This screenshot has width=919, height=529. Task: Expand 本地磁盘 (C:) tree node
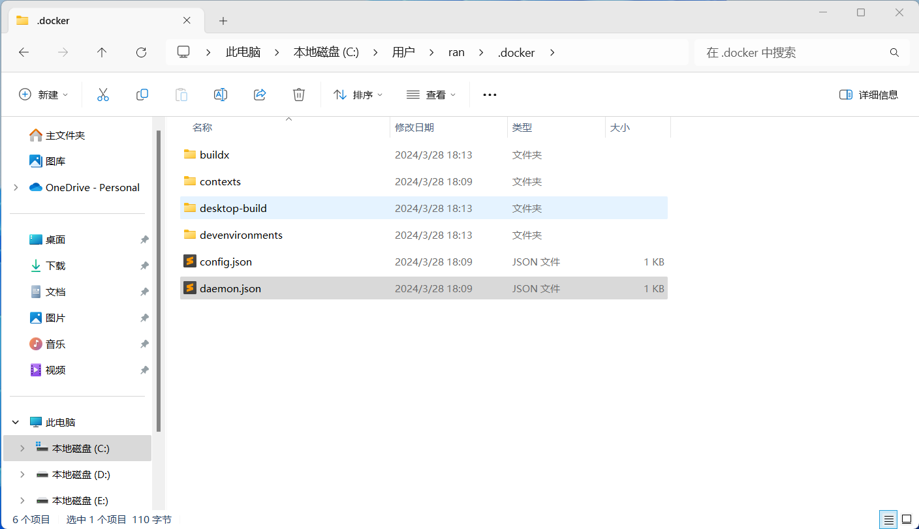(x=22, y=449)
